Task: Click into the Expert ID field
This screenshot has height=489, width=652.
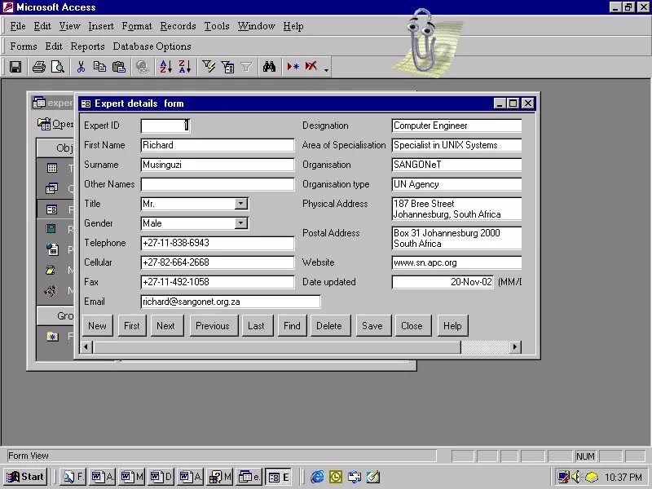Action: tap(165, 126)
